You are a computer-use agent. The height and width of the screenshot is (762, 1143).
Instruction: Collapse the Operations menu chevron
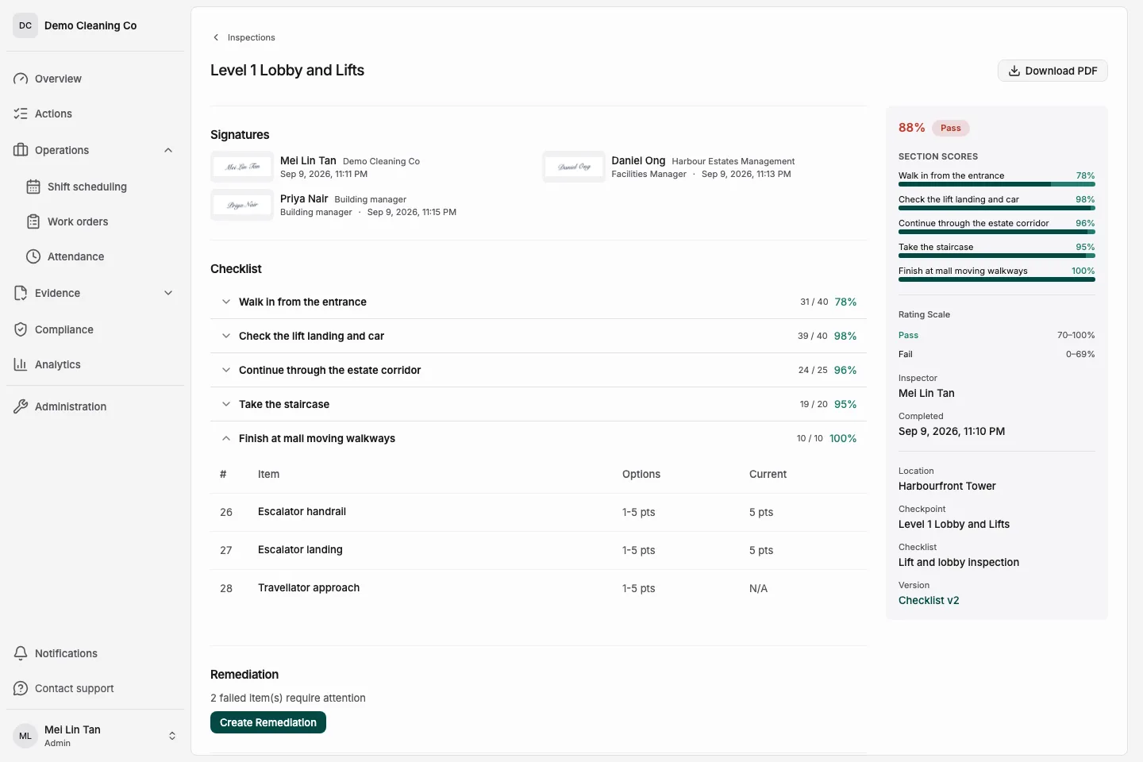click(x=168, y=150)
